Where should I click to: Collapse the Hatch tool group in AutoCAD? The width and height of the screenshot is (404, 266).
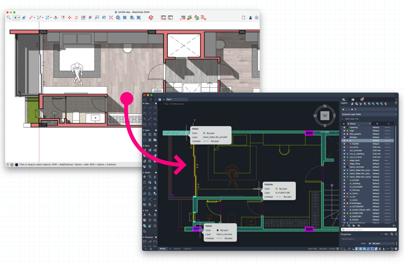[144, 130]
